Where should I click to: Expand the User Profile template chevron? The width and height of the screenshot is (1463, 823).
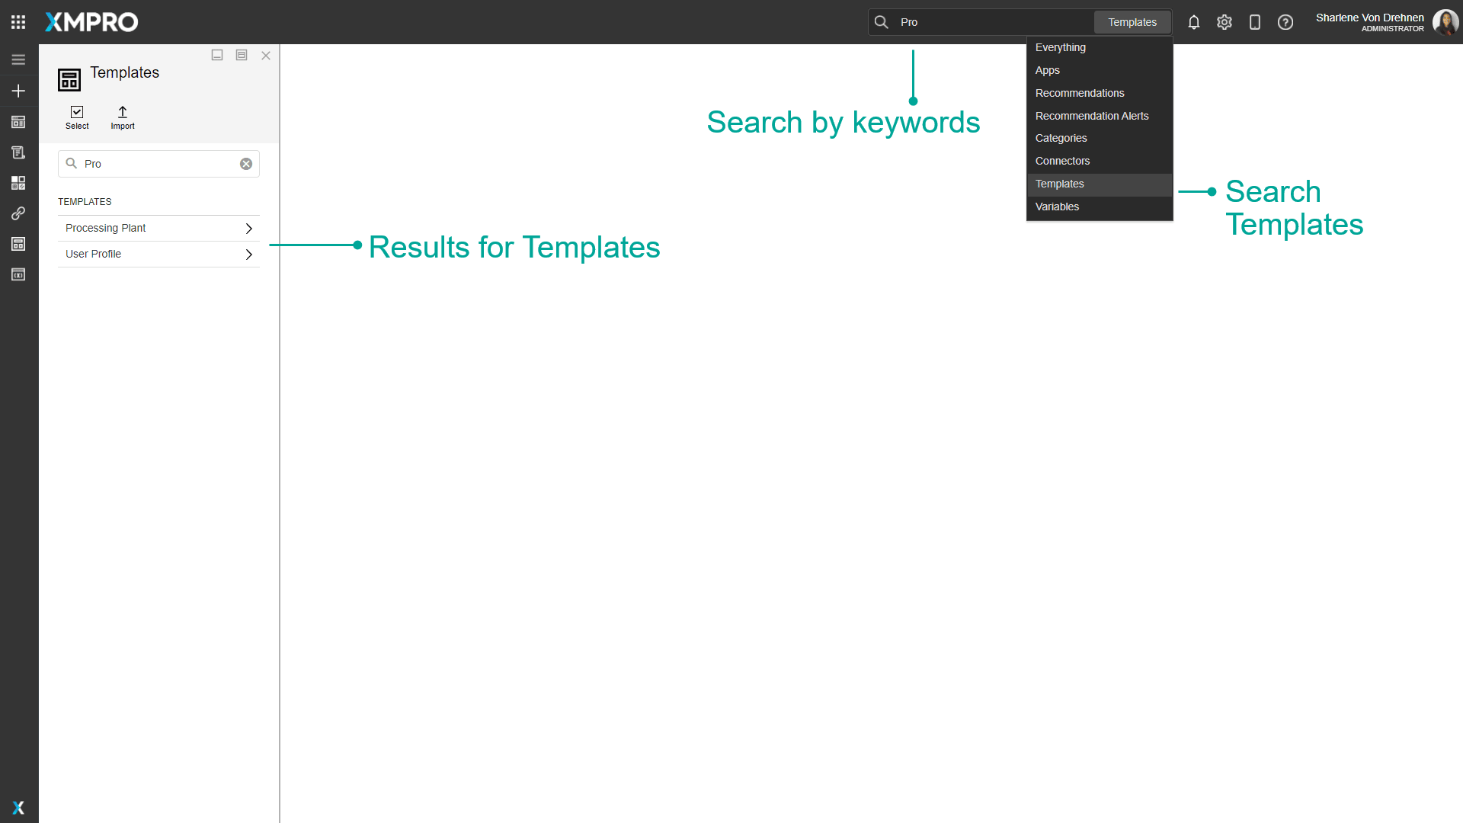248,255
